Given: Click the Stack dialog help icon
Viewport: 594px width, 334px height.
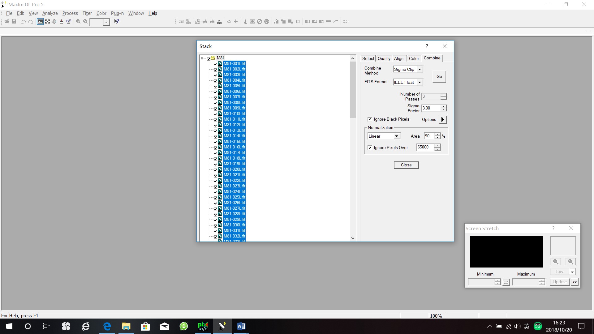Looking at the screenshot, I should [427, 46].
